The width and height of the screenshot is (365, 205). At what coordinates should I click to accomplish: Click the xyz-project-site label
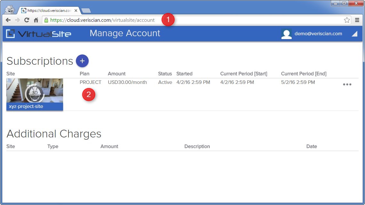[x=26, y=106]
